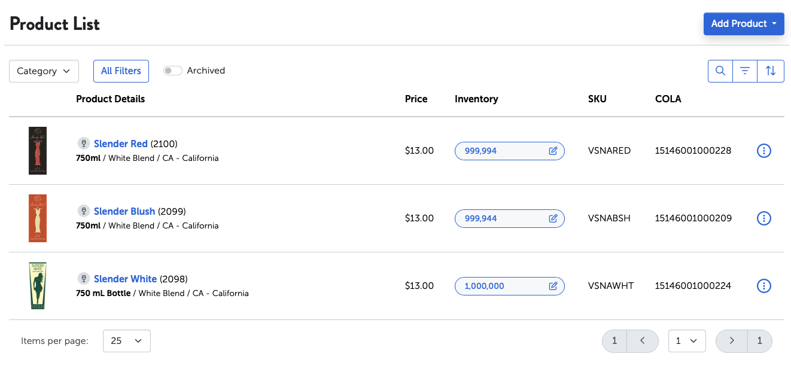Viewport: 791px width, 381px height.
Task: Click the sort arrows icon
Action: point(771,71)
